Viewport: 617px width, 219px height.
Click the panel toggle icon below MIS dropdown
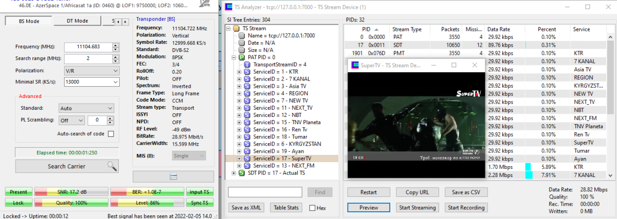[173, 176]
